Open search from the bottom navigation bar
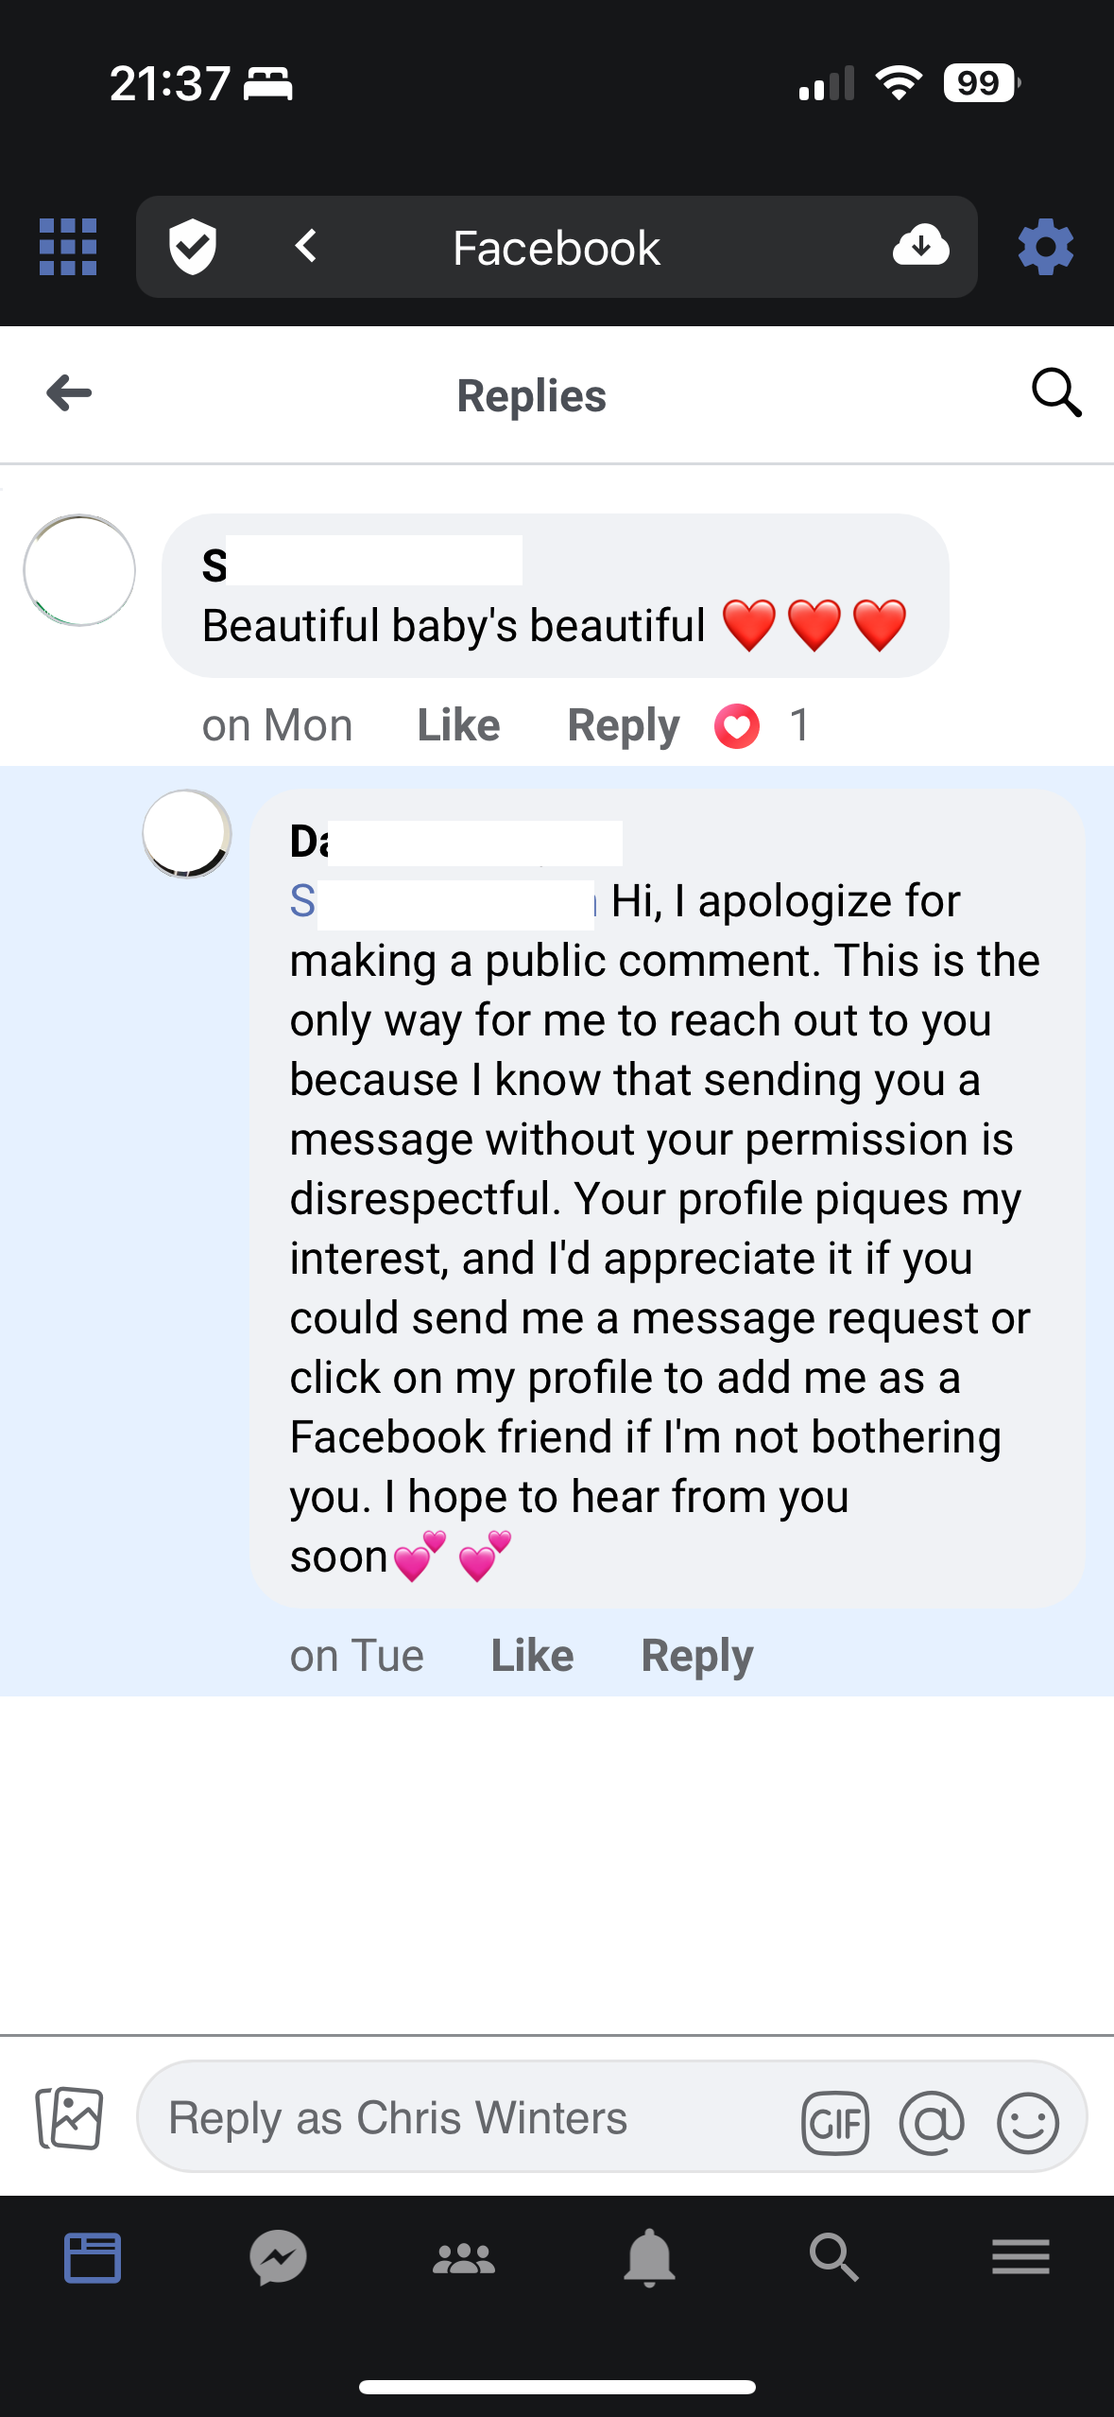The image size is (1114, 2417). (834, 2258)
